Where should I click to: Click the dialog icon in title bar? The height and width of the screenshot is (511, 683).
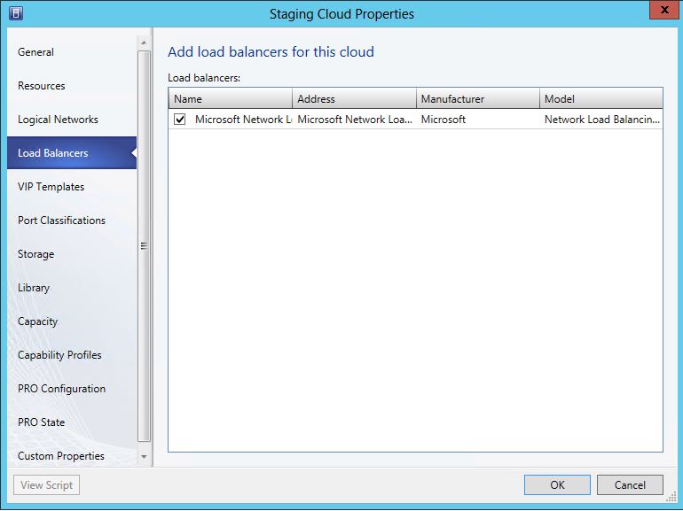16,13
